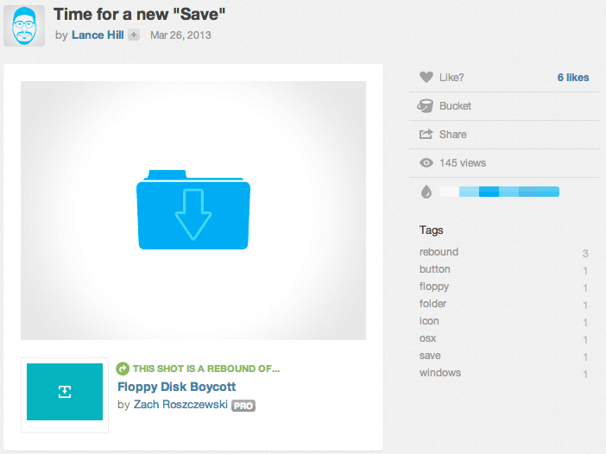Click the eye views icon
Image resolution: width=606 pixels, height=454 pixels.
[x=426, y=163]
